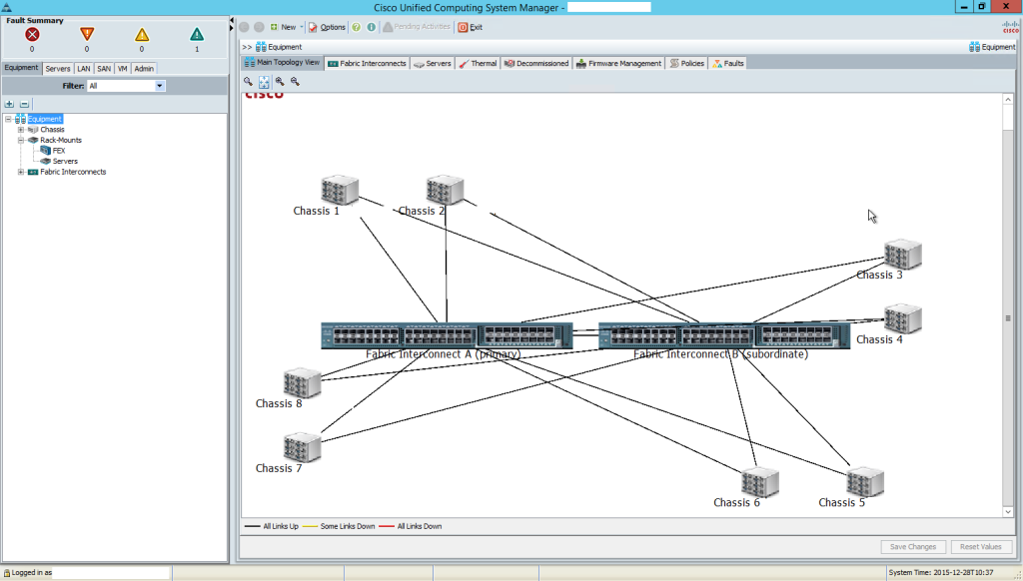Switch to the SAN navigation tab

click(104, 69)
